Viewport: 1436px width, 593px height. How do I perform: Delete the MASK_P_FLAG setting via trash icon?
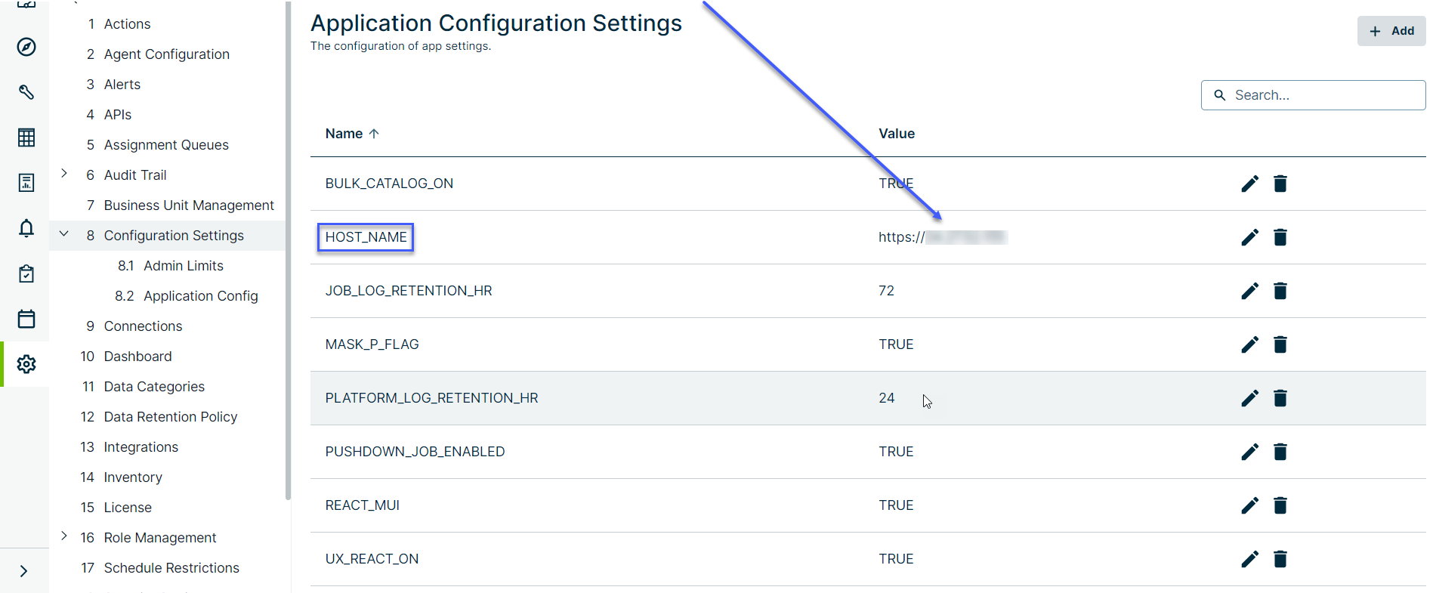(x=1280, y=344)
